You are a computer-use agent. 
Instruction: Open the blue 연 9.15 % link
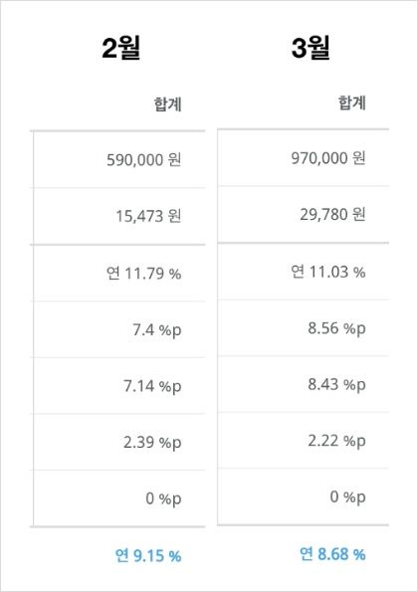click(148, 556)
